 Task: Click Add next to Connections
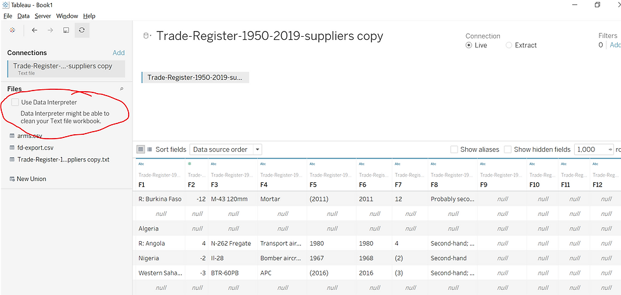[x=118, y=53]
